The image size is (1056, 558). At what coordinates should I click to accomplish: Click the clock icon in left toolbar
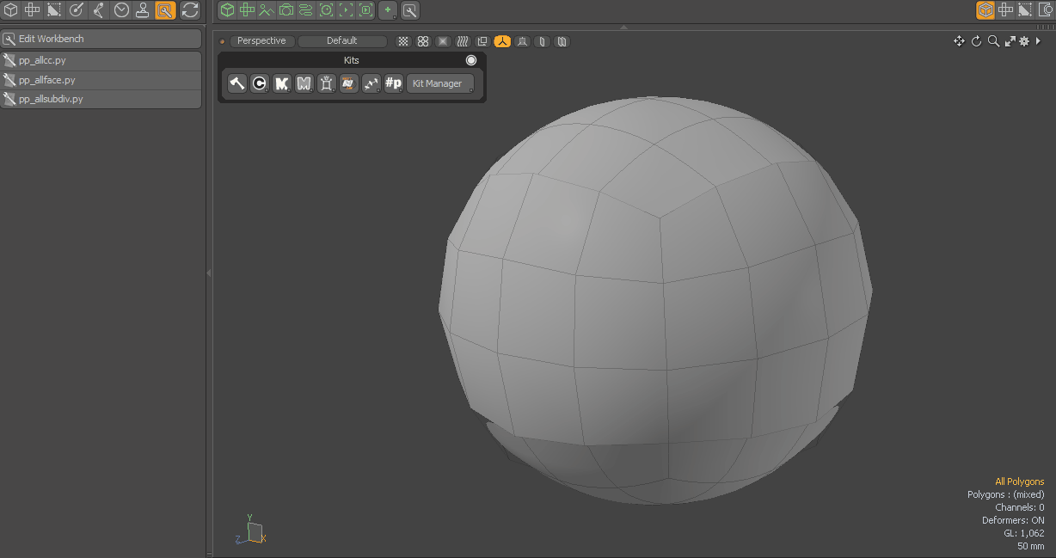pos(121,10)
